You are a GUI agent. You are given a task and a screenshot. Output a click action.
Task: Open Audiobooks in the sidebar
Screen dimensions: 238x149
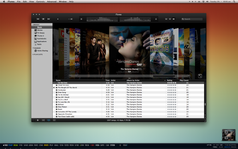[42, 39]
